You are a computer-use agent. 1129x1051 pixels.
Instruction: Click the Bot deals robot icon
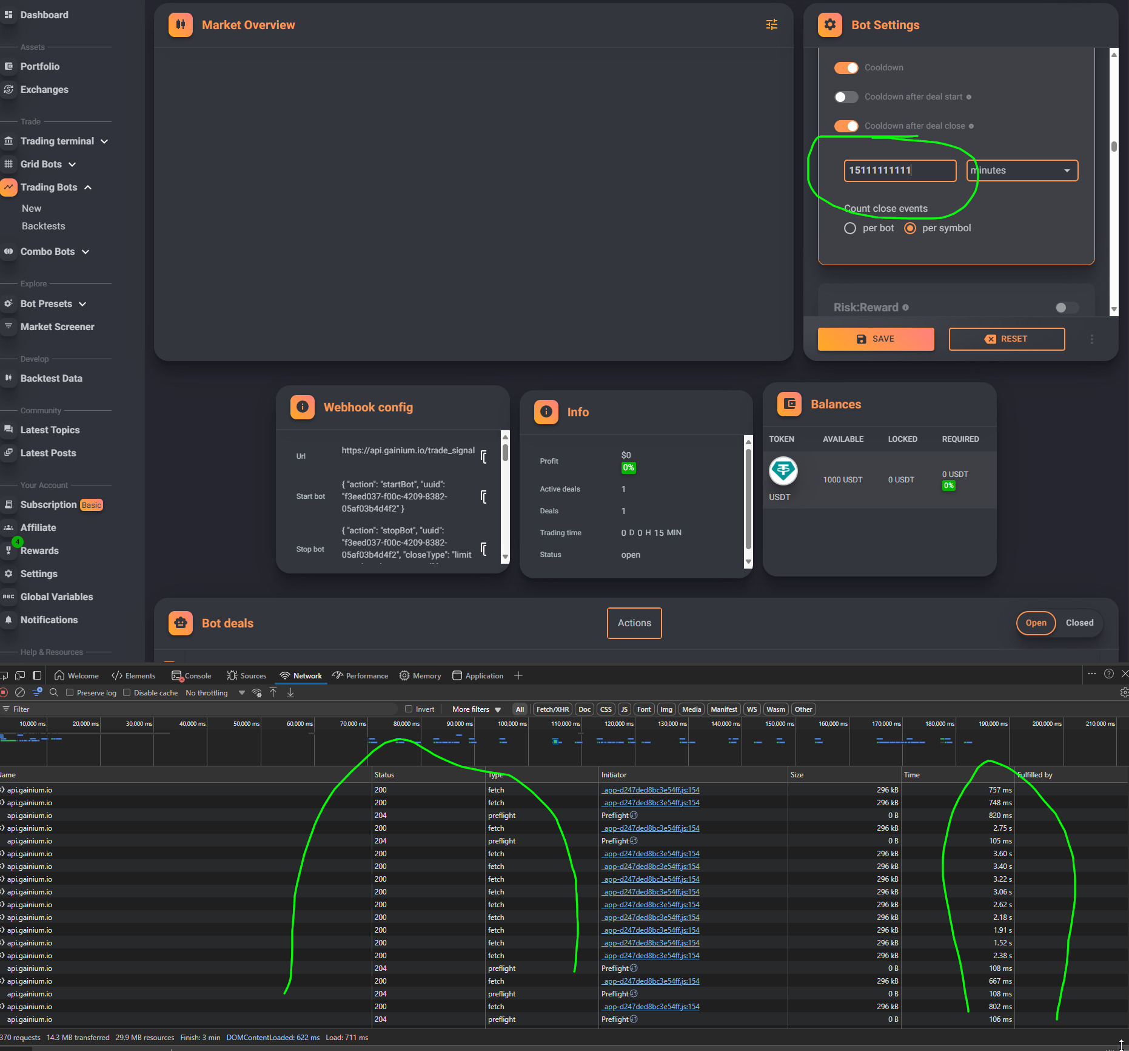tap(181, 623)
